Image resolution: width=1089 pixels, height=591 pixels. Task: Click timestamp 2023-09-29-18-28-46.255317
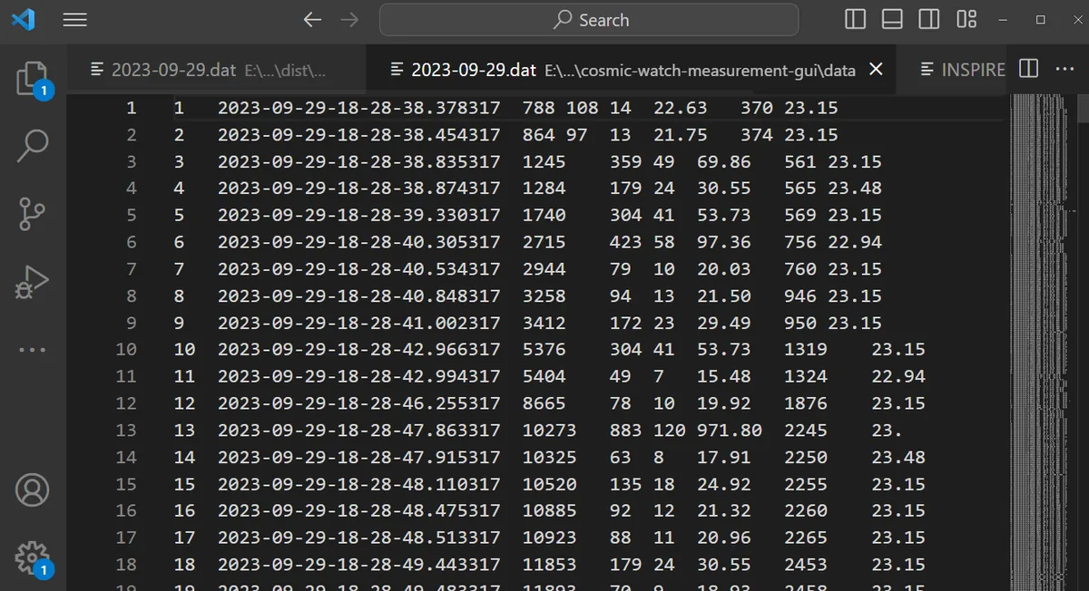[358, 403]
